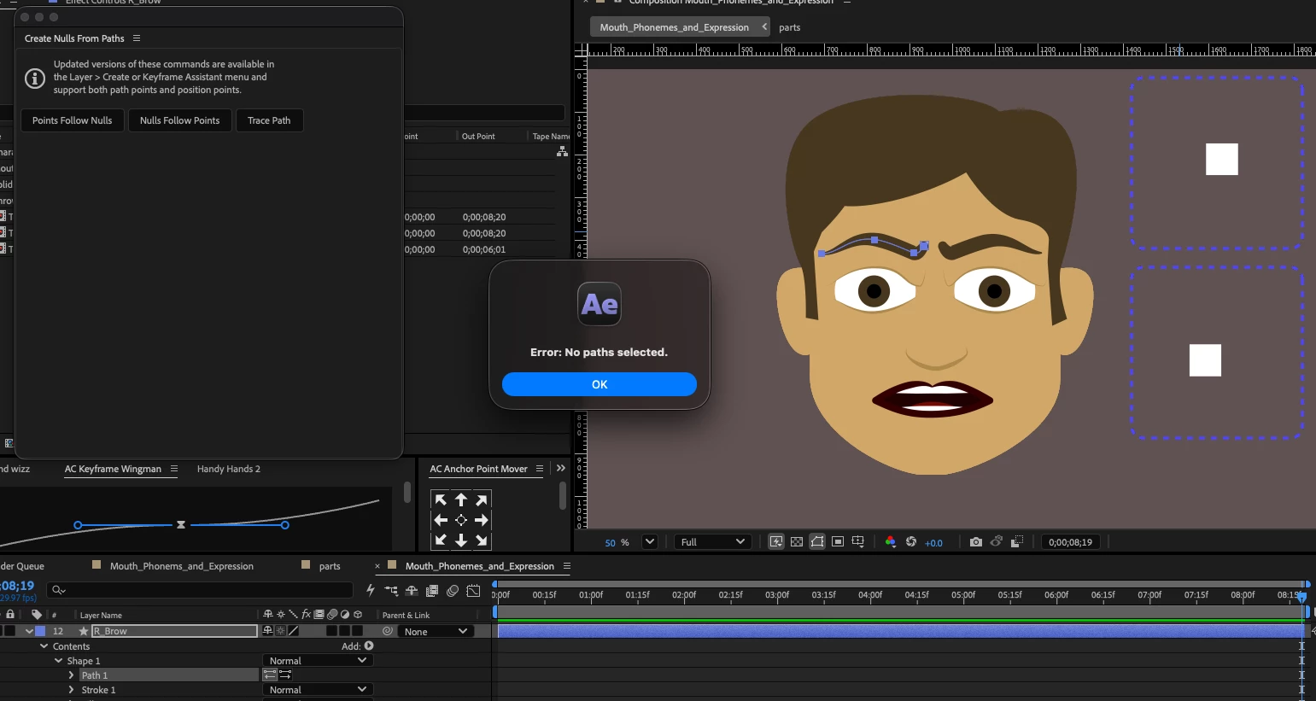The image size is (1316, 701).
Task: Click the lock column header icon
Action: pos(10,615)
